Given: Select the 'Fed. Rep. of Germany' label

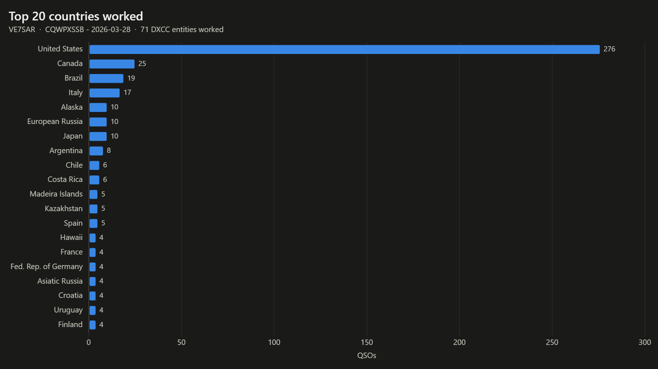Looking at the screenshot, I should 46,267.
